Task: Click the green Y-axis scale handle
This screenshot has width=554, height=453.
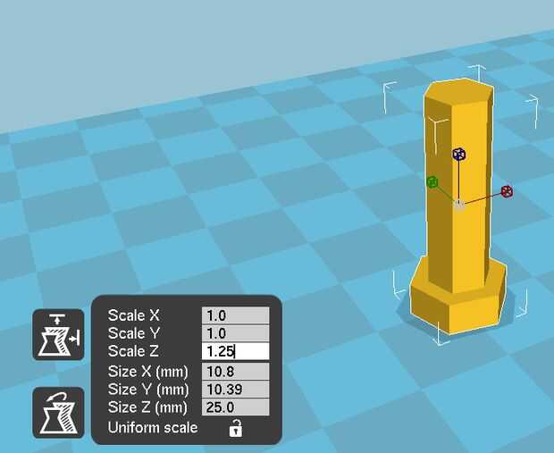Action: [432, 182]
